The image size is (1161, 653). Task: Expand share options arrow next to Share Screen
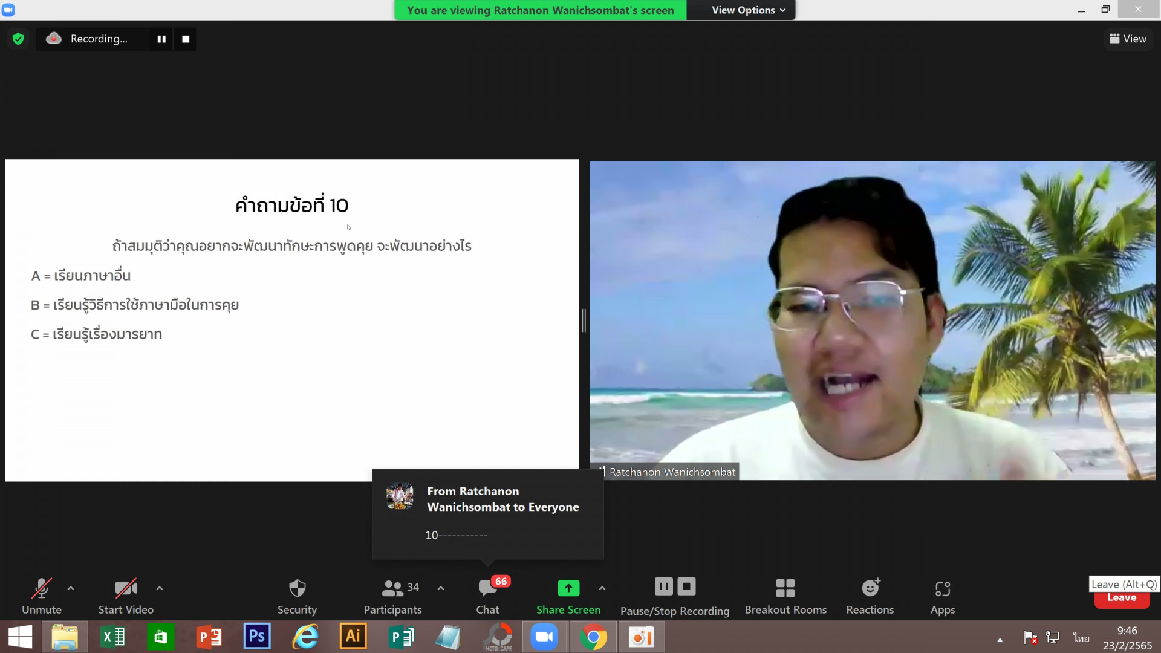(602, 588)
